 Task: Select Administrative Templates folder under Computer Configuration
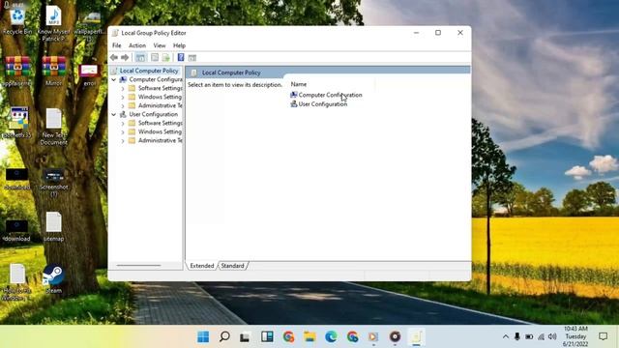[x=160, y=105]
